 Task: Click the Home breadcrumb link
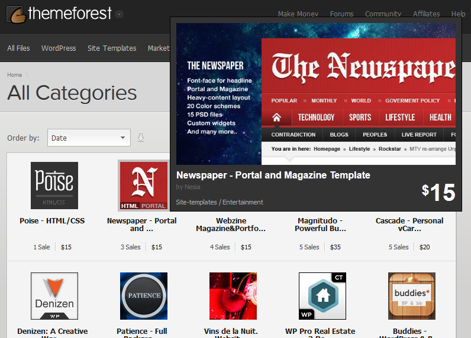pyautogui.click(x=14, y=74)
